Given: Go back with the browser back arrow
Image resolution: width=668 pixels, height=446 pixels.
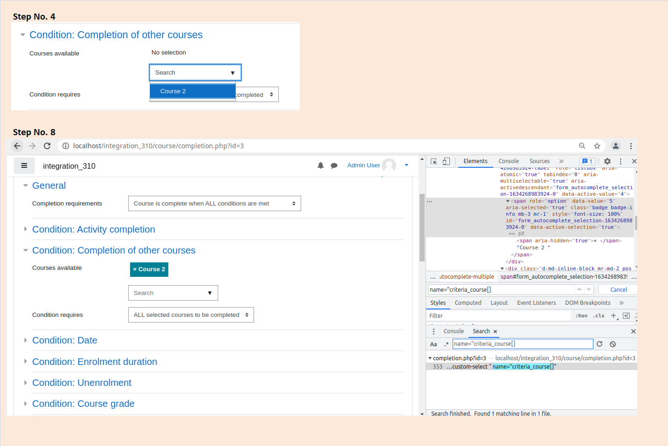Looking at the screenshot, I should coord(17,146).
